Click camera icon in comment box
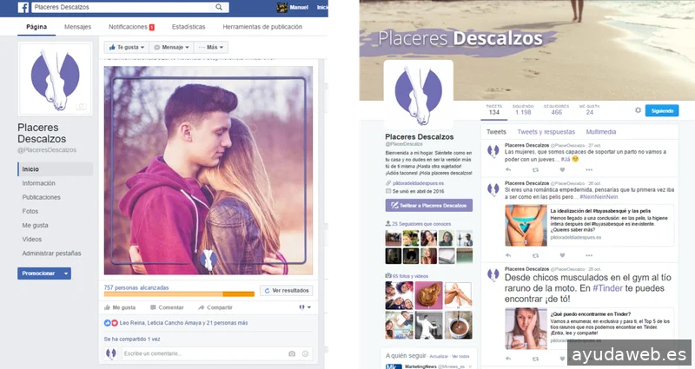The height and width of the screenshot is (369, 695). (x=292, y=353)
